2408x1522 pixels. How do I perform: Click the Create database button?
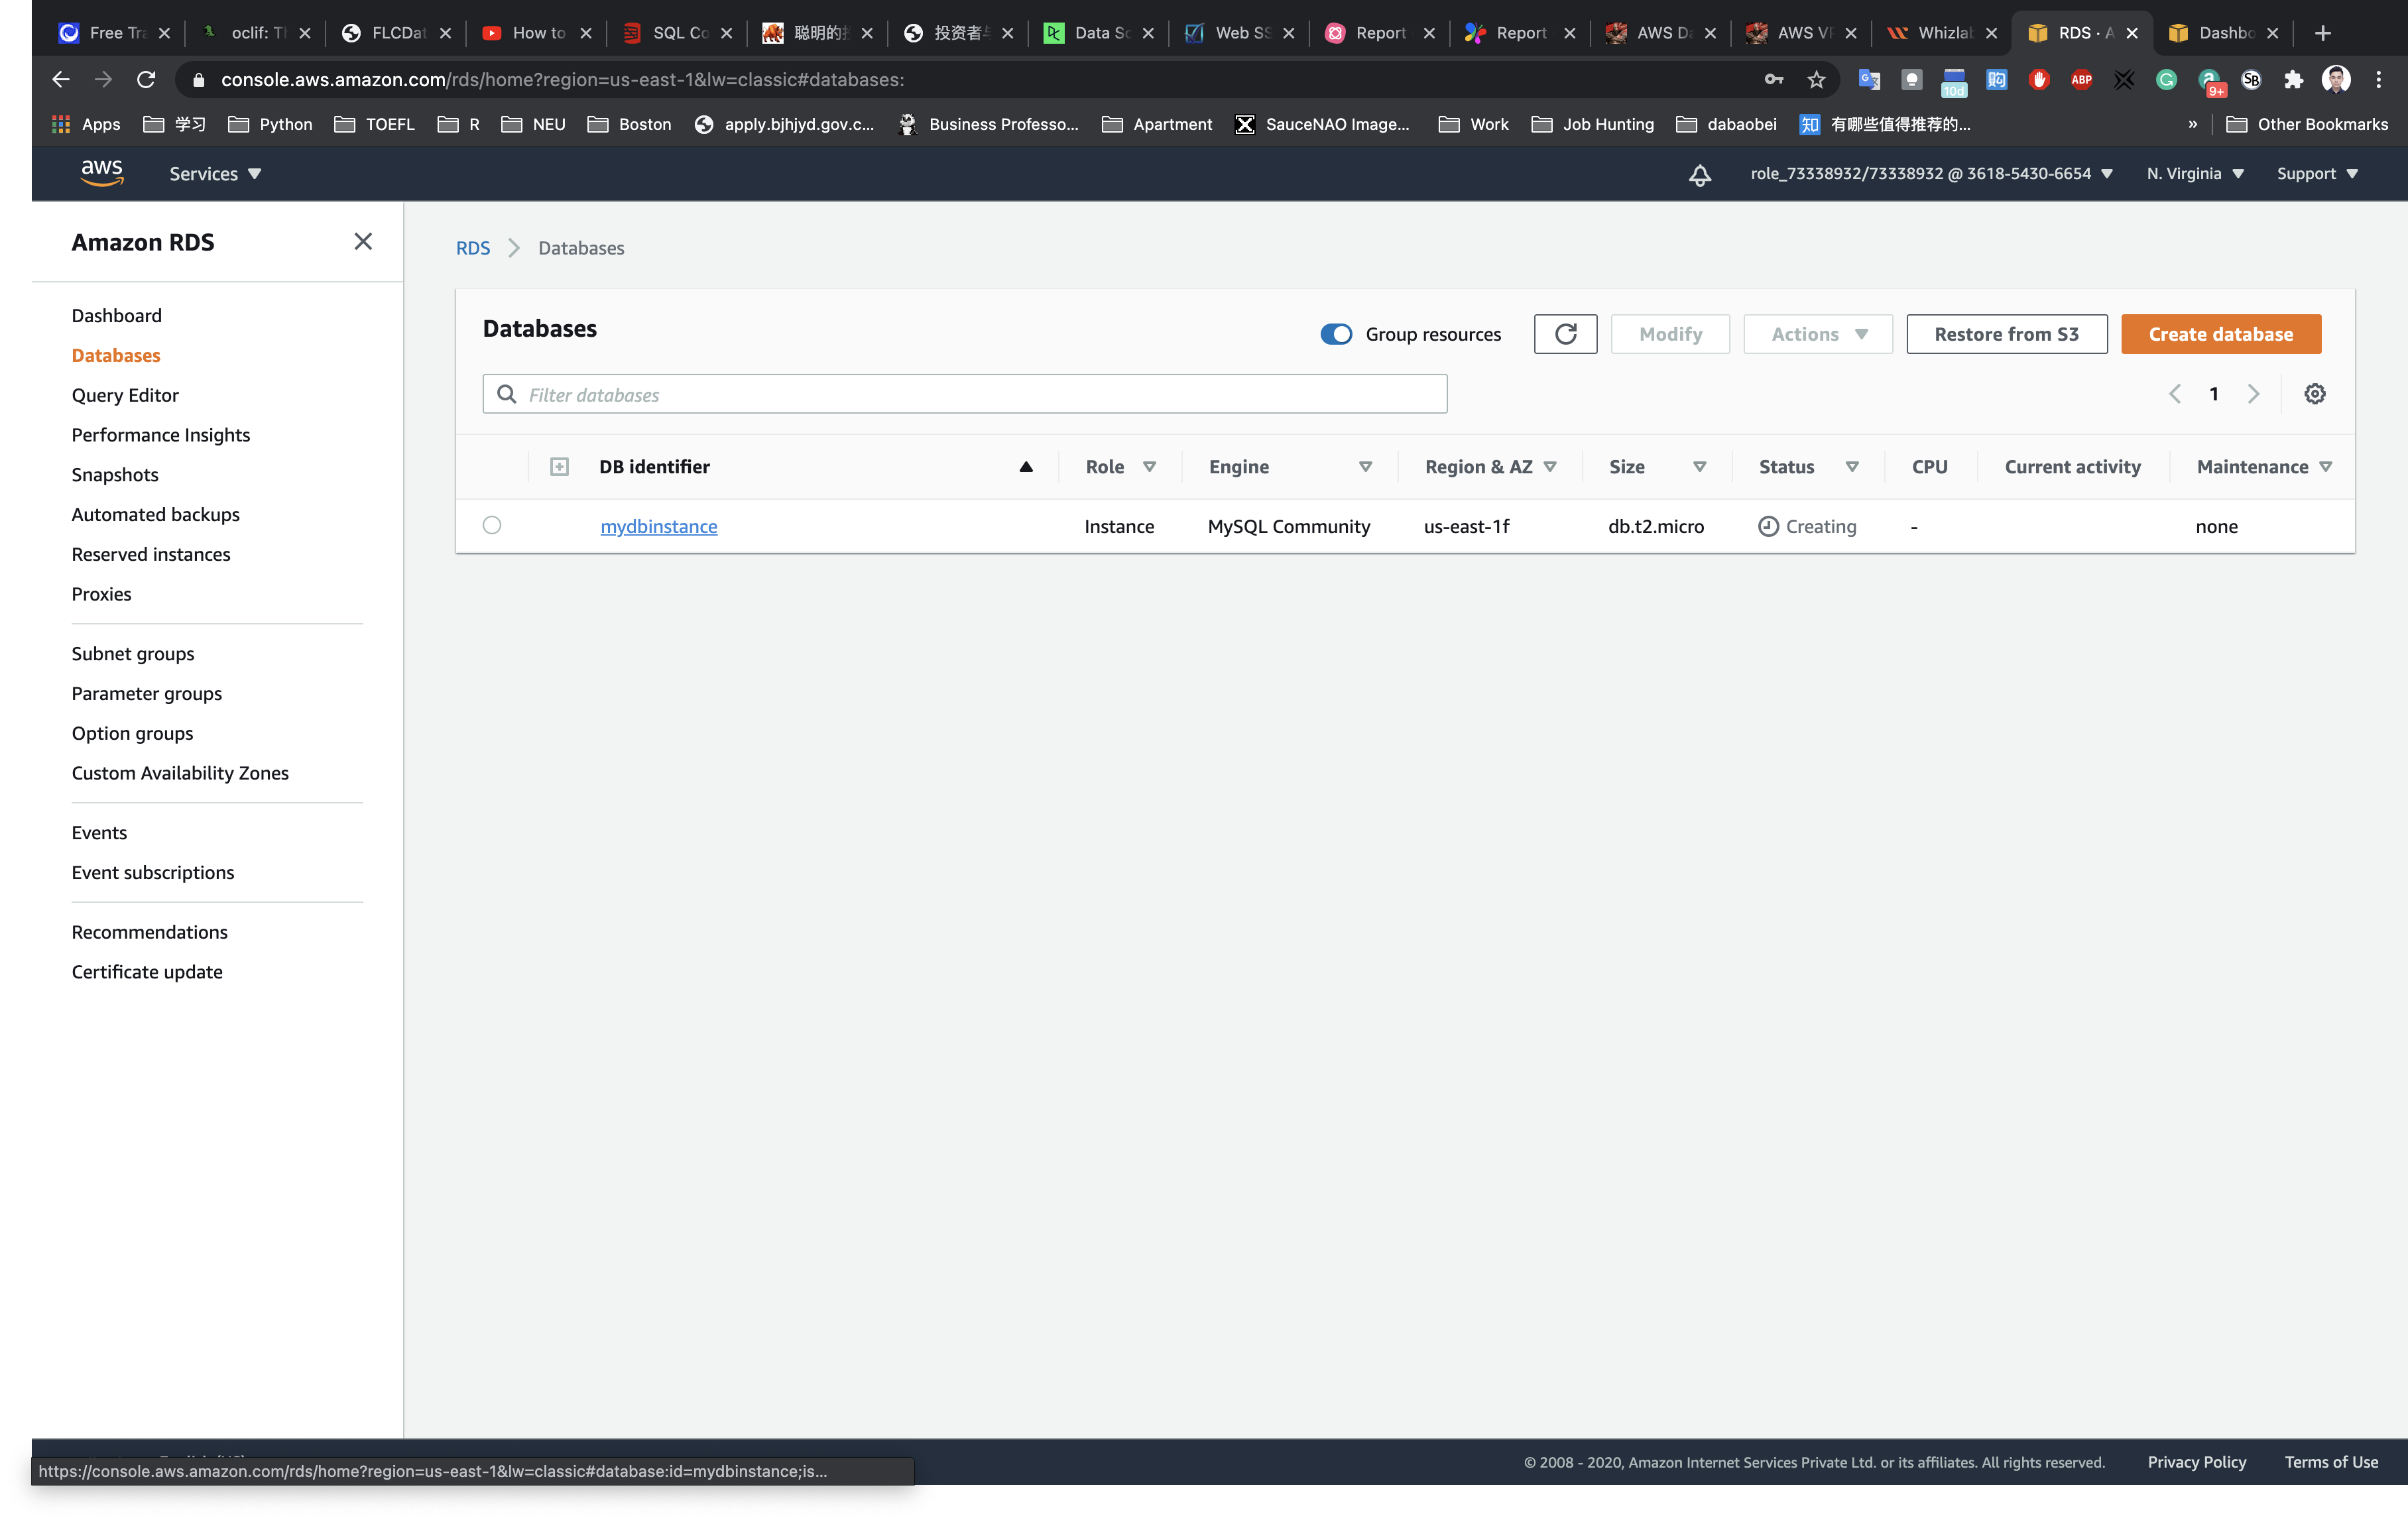click(2220, 334)
